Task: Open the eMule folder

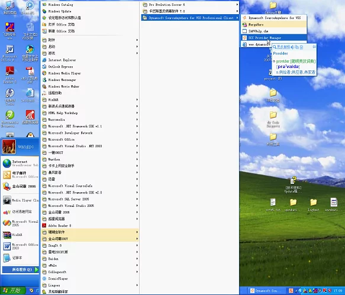Action: click(x=90, y=265)
